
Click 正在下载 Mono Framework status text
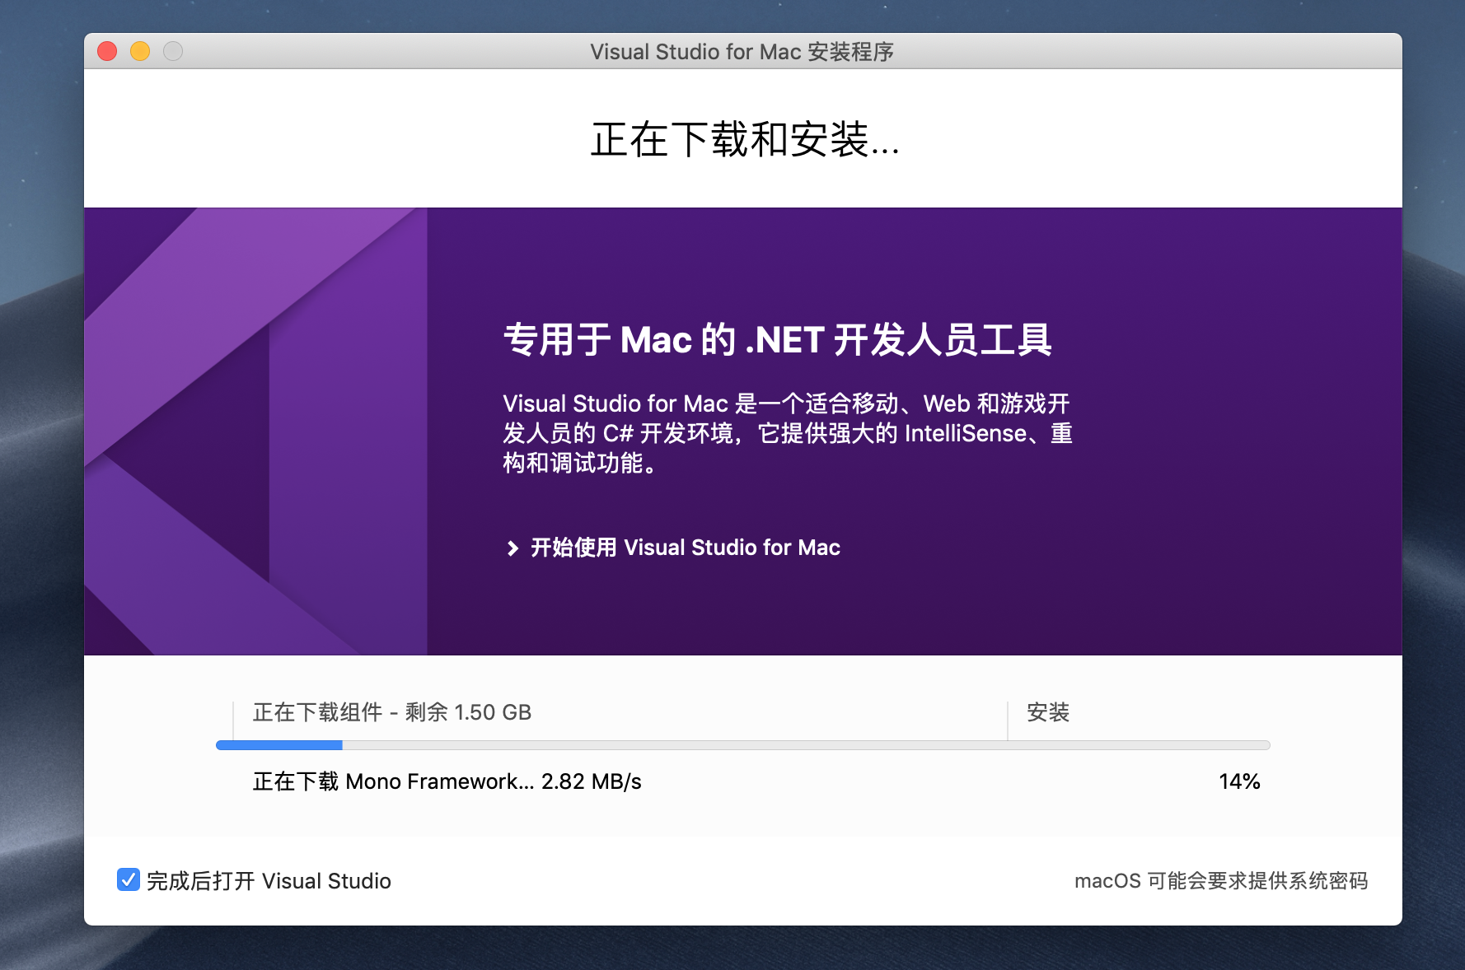[x=447, y=781]
